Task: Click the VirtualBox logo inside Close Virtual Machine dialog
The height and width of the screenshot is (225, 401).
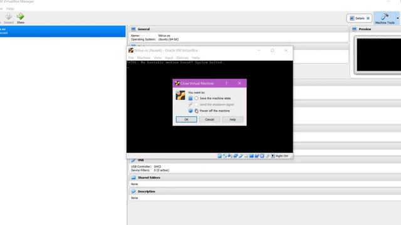Action: (180, 96)
